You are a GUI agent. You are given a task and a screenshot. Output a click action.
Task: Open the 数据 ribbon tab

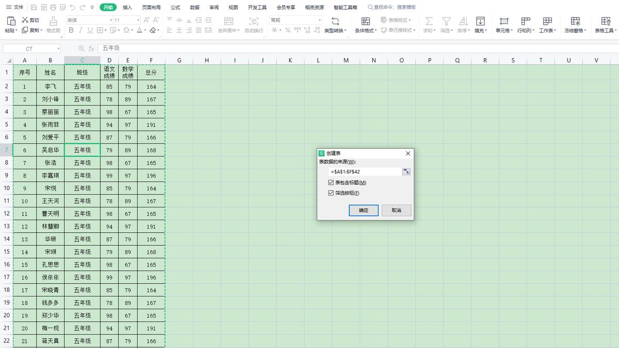194,8
